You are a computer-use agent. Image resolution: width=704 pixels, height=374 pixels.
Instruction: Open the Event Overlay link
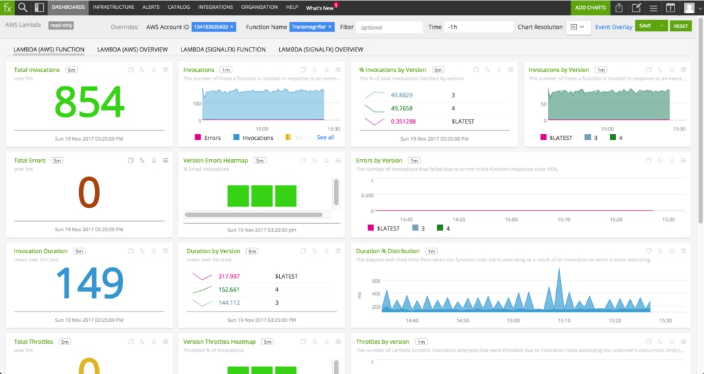point(614,27)
